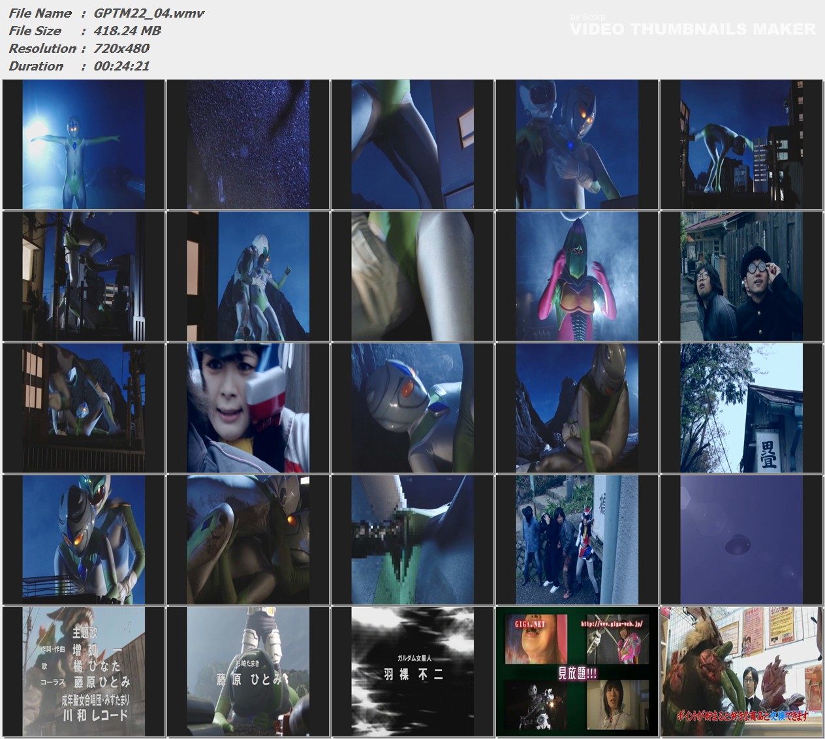The image size is (825, 739).
Task: Click the 'File Name' label
Action: [40, 13]
